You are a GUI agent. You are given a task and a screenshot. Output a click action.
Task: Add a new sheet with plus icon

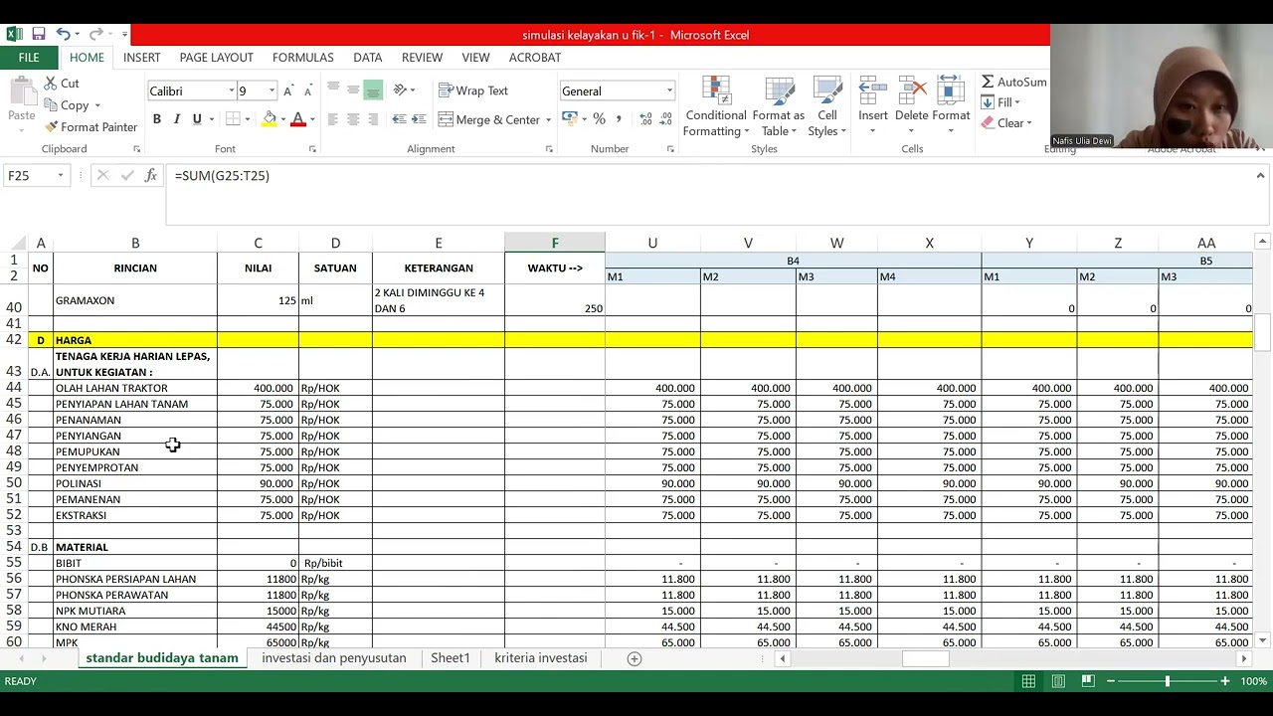pyautogui.click(x=635, y=658)
